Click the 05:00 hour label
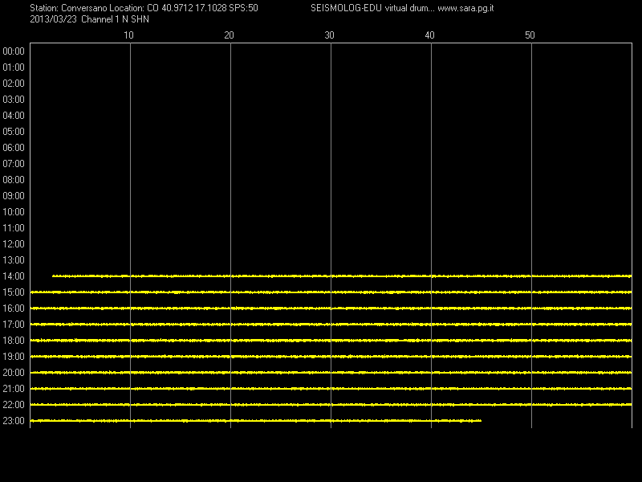Viewport: 642px width, 482px height. pos(14,132)
